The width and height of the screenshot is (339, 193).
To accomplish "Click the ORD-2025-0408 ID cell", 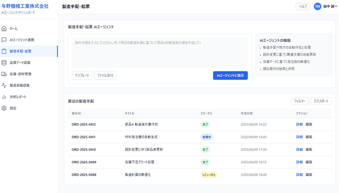I will [x=84, y=175].
